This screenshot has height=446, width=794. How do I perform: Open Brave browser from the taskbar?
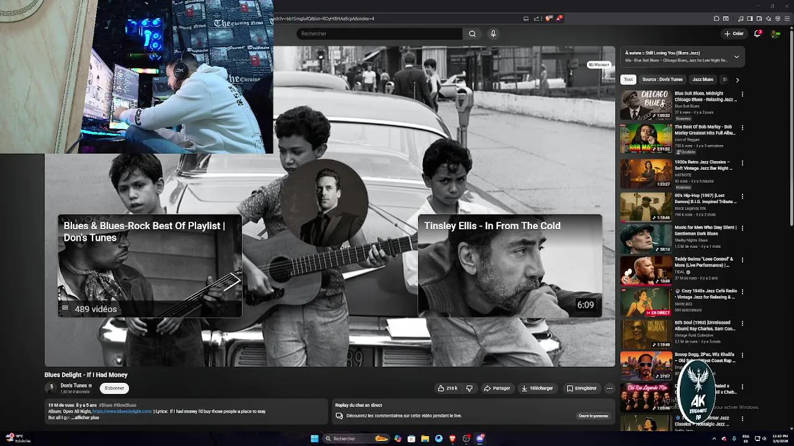452,439
